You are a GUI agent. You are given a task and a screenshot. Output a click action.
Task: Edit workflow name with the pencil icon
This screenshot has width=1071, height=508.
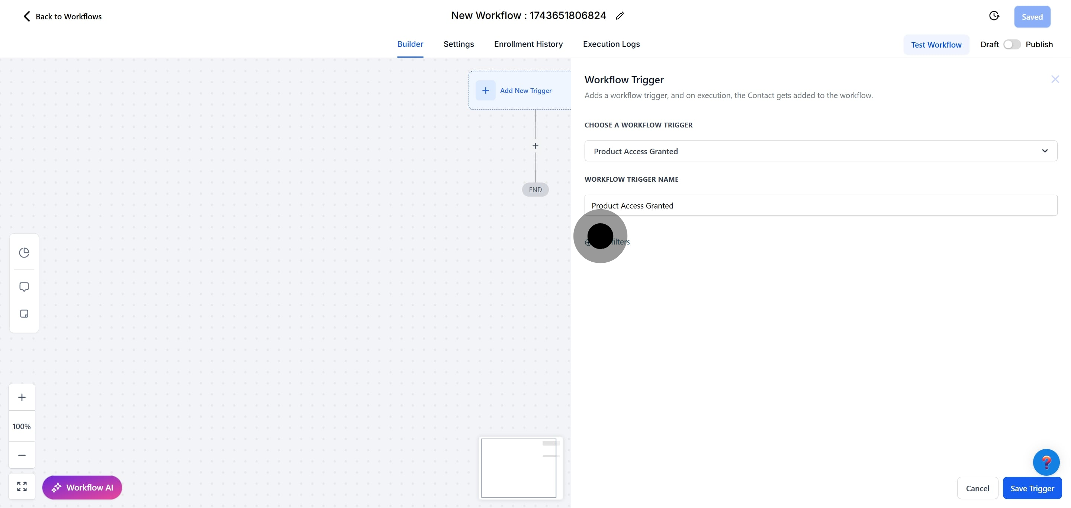click(620, 16)
